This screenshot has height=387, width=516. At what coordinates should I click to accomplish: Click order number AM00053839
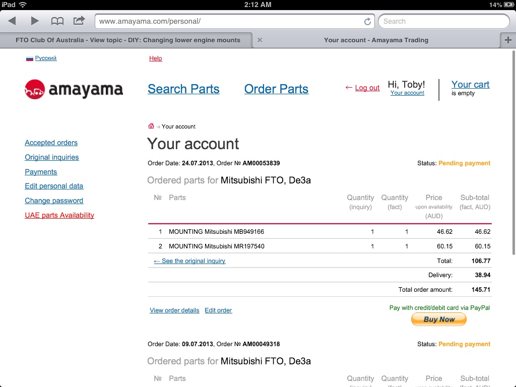pyautogui.click(x=262, y=163)
